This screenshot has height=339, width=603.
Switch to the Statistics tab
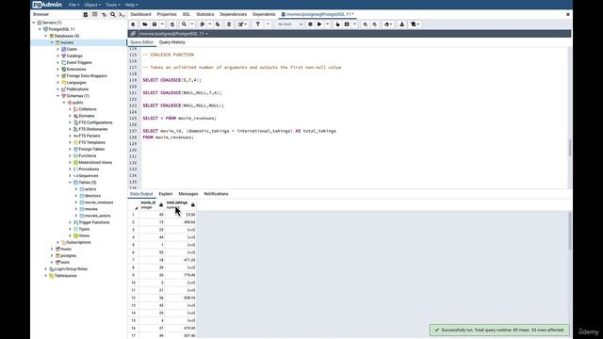click(x=205, y=15)
